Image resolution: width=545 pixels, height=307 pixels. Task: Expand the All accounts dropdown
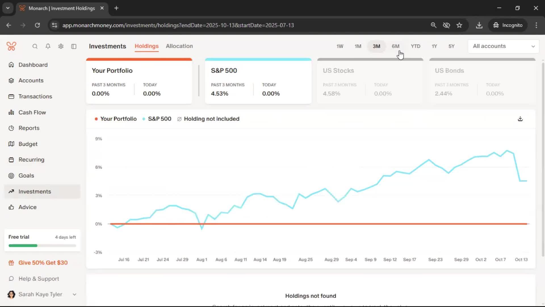pos(503,46)
